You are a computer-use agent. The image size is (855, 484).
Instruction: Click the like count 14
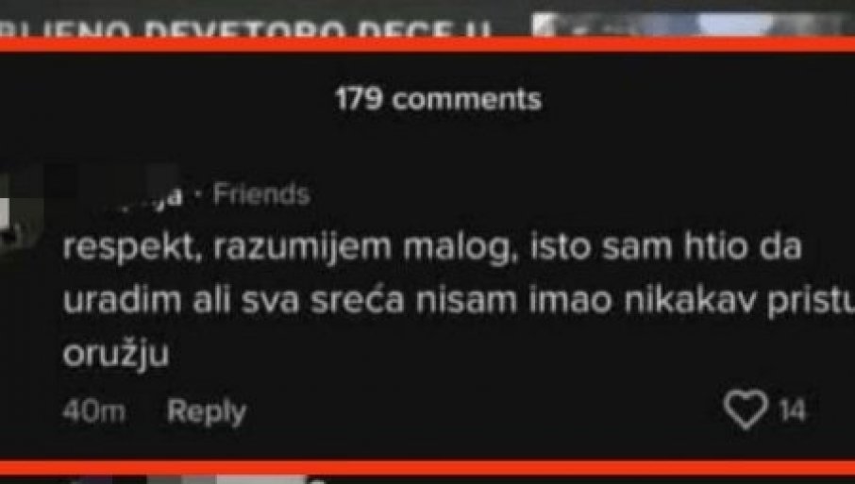pos(793,410)
